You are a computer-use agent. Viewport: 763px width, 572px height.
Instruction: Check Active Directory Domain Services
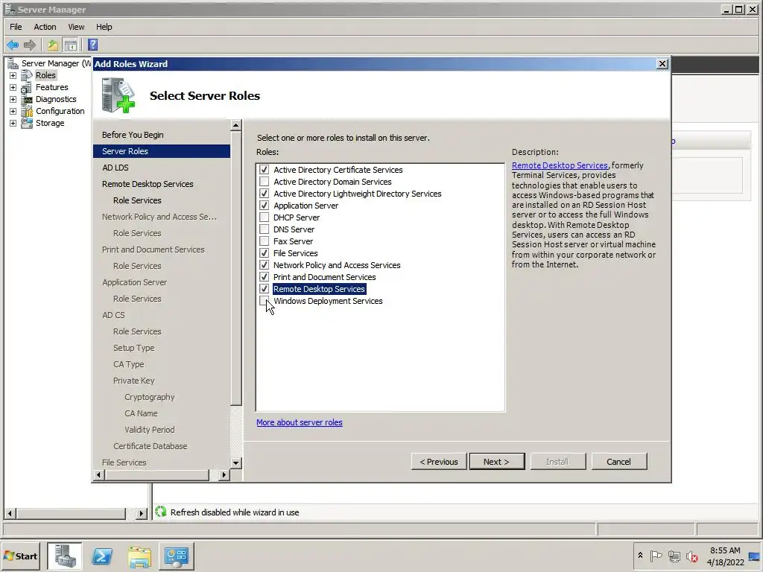[265, 182]
